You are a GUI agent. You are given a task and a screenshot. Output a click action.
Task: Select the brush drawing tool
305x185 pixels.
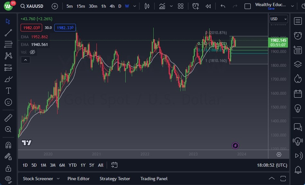(8, 79)
